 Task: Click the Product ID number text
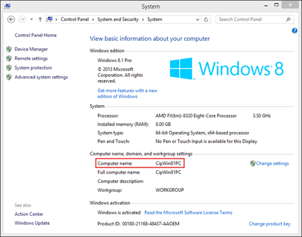pyautogui.click(x=151, y=224)
